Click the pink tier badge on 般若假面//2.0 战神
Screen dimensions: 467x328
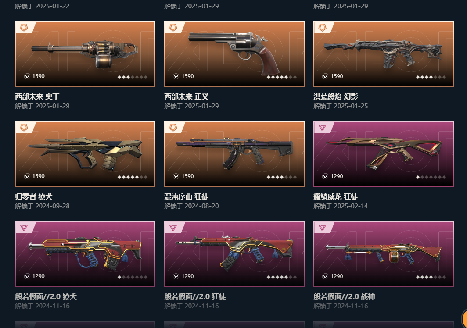click(322, 228)
